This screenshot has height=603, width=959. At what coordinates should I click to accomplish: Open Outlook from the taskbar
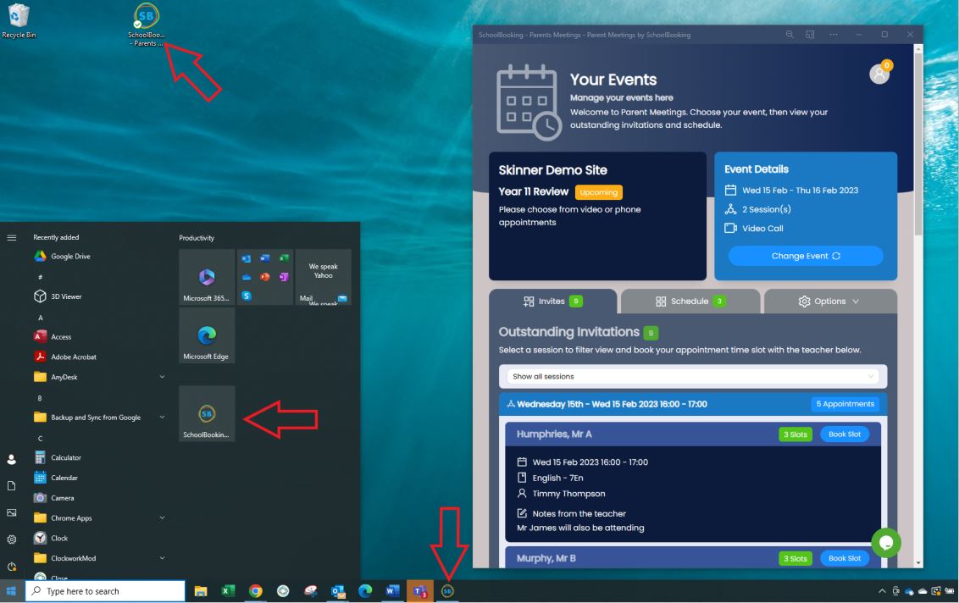pos(338,591)
